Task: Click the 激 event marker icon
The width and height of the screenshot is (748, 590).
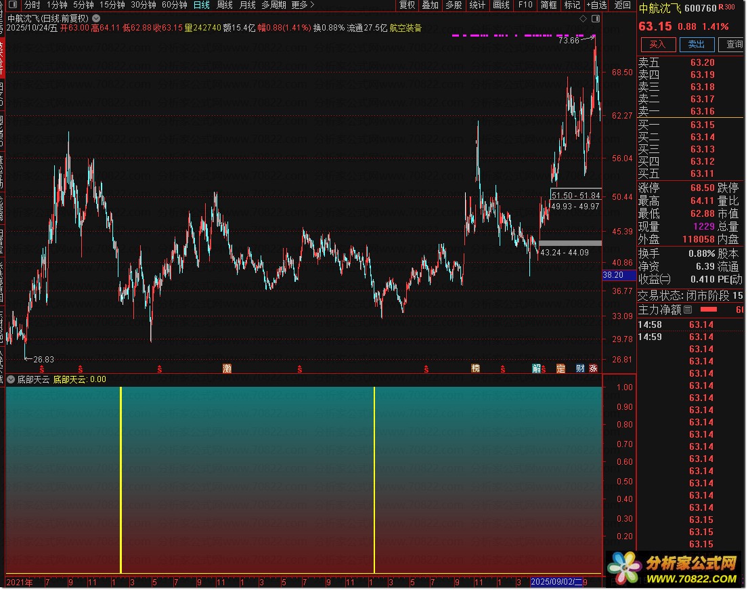Action: point(227,368)
